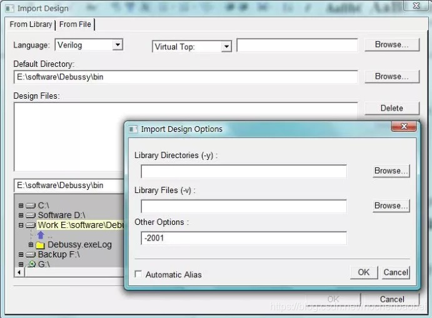Click the blue up-directory arrow icon
432x318 pixels.
41,235
